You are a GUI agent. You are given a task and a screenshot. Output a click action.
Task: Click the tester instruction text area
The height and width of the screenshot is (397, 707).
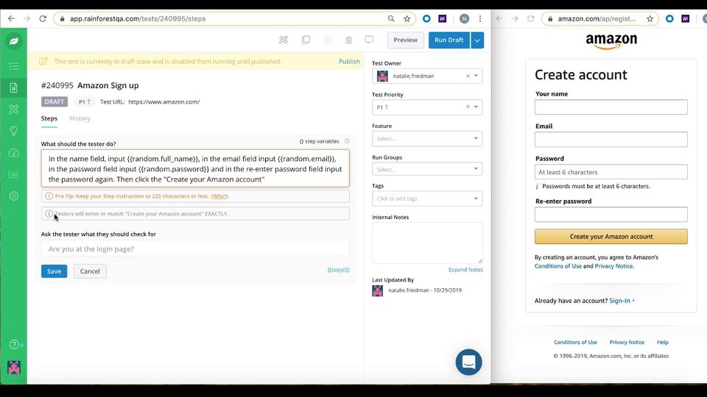[195, 169]
